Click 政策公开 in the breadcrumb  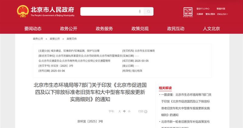(x=55, y=39)
